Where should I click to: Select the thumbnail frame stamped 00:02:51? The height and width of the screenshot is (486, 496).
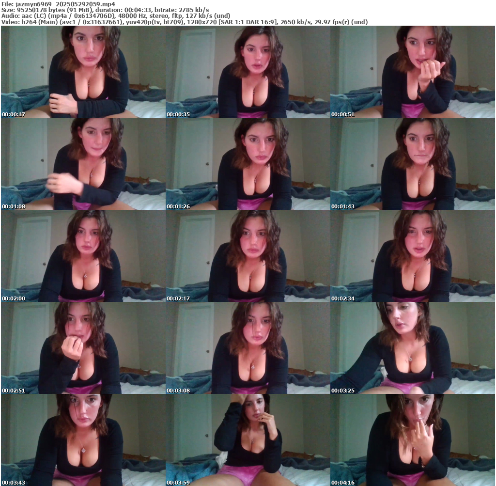tap(83, 348)
